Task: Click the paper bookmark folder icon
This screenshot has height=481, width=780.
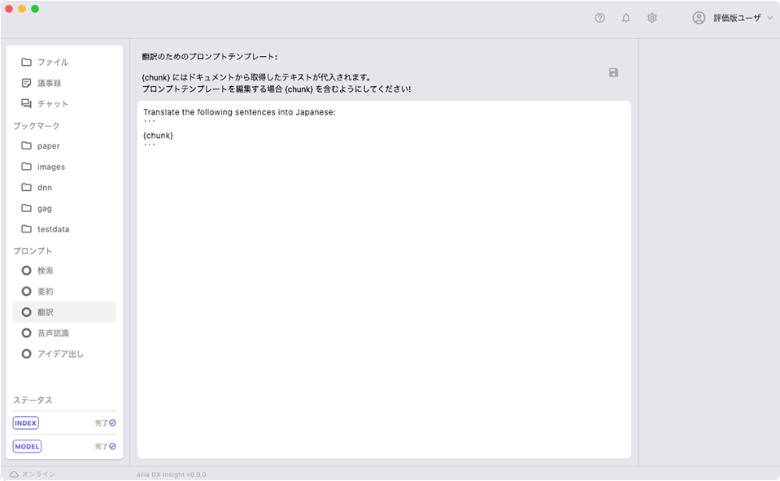Action: click(x=26, y=145)
